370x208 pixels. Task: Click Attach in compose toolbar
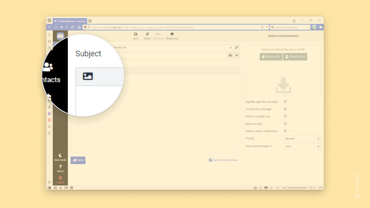click(x=147, y=36)
